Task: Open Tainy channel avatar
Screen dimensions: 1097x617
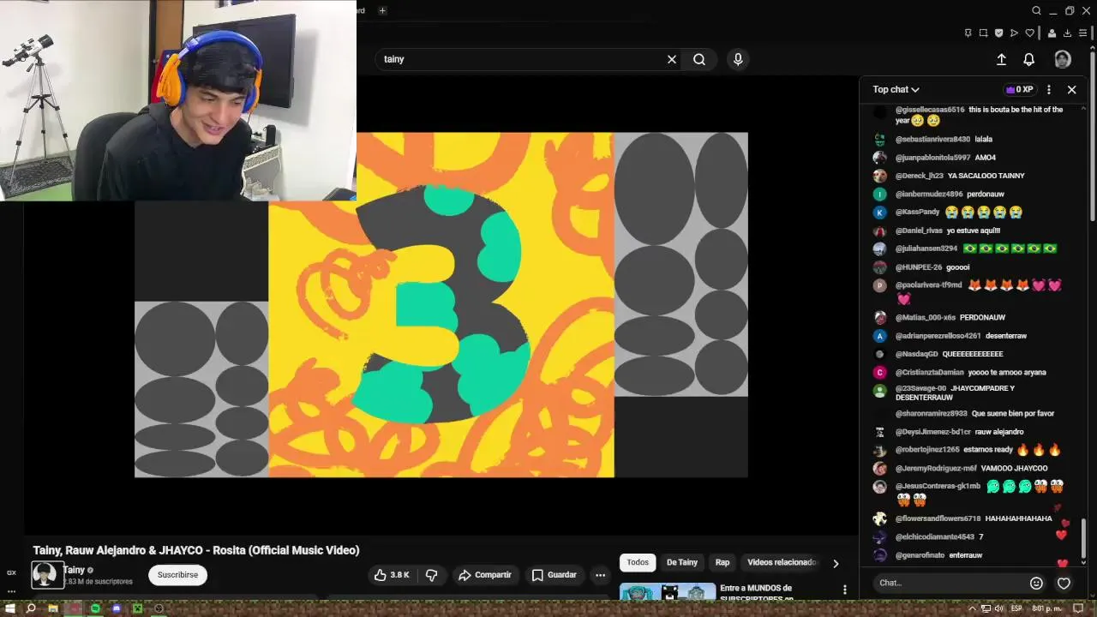Action: tap(45, 574)
